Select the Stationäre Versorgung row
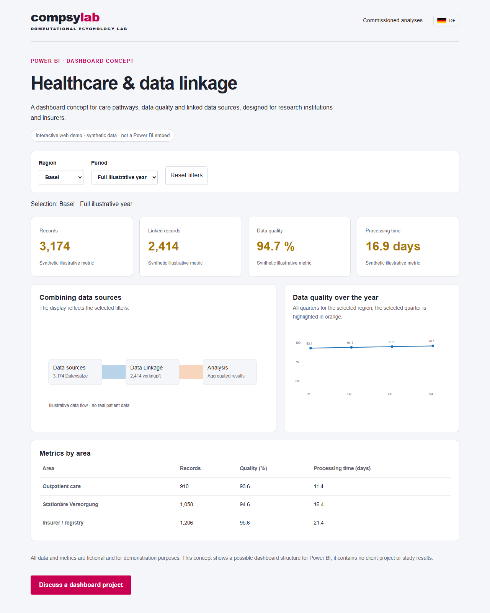 [245, 505]
